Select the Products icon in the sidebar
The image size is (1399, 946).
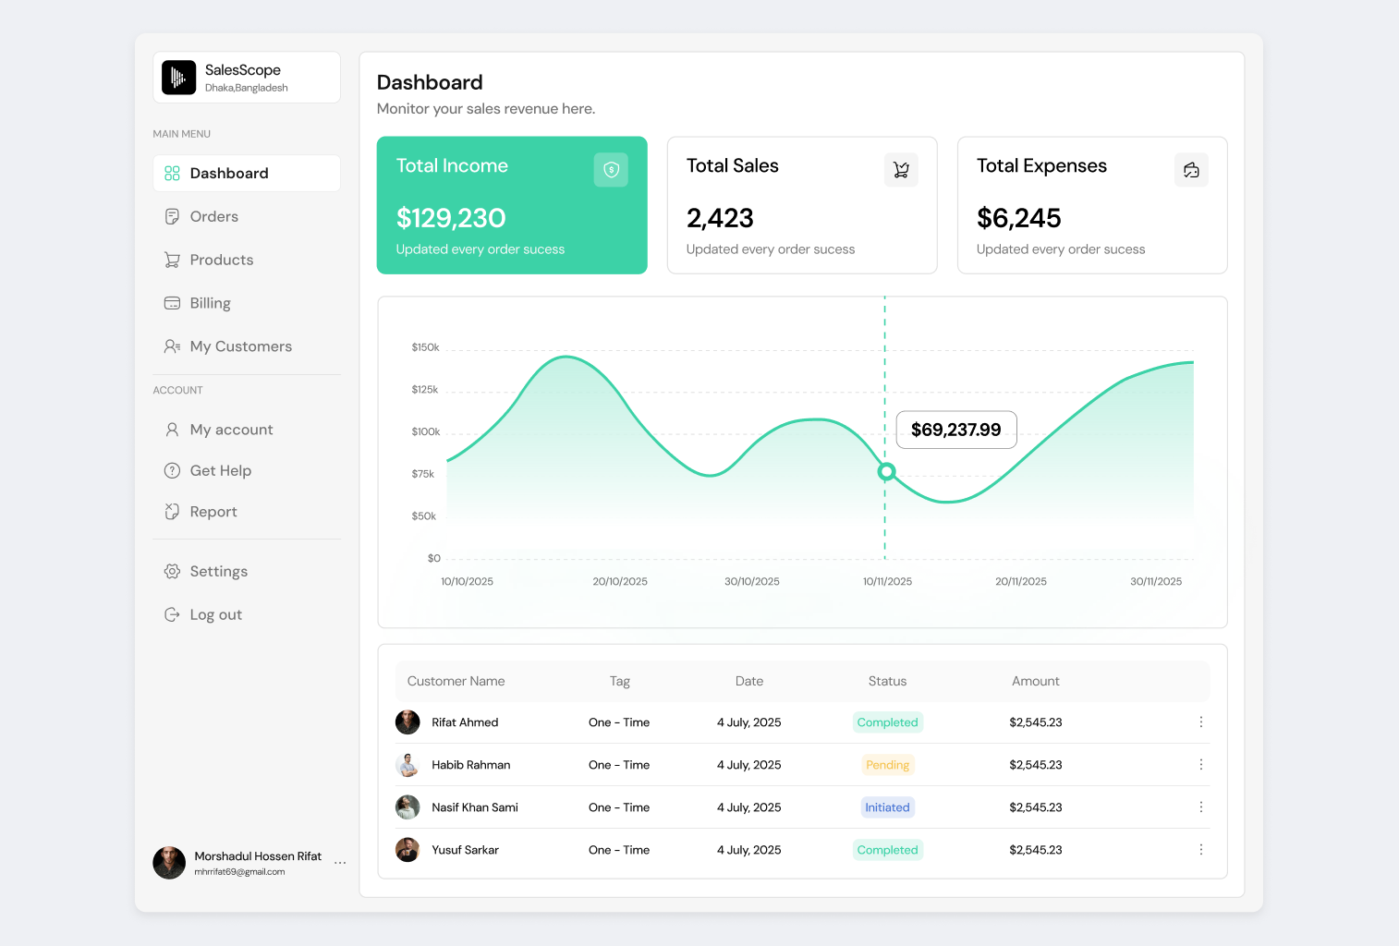pyautogui.click(x=172, y=260)
